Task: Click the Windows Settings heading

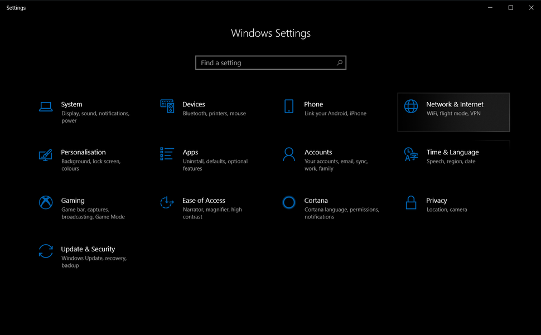Action: (x=270, y=33)
